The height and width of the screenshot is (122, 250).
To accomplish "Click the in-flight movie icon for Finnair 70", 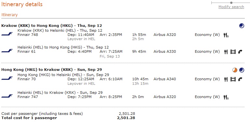I will click(233, 79).
